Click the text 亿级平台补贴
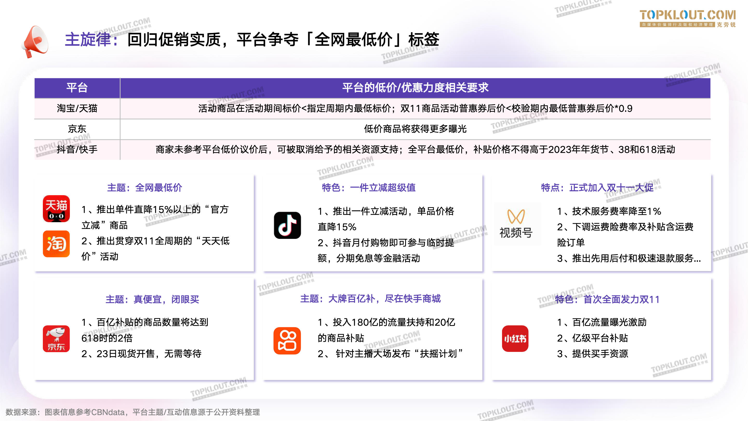Viewport: 748px width, 421px height. coord(592,338)
